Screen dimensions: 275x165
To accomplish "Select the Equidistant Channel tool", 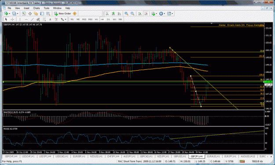I will pyautogui.click(x=38, y=19).
